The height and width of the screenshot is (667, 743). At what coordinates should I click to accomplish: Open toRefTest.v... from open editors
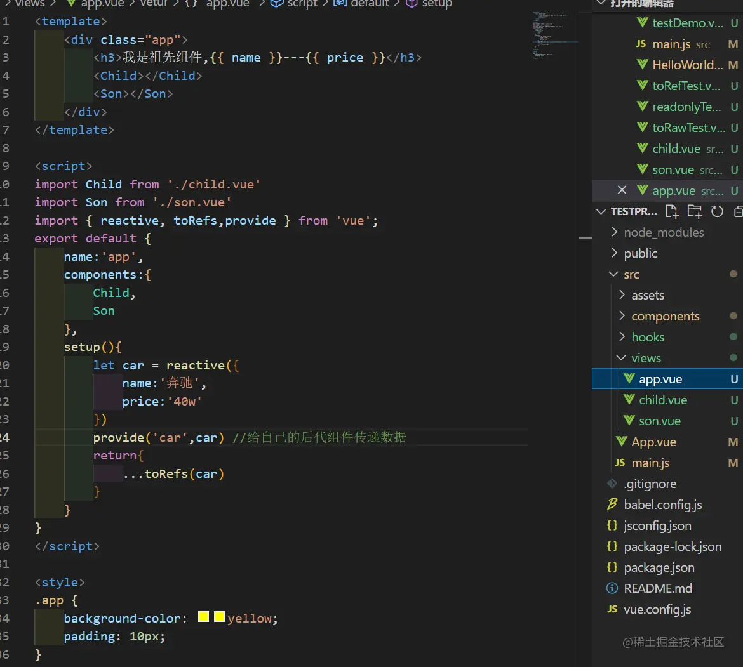click(686, 86)
